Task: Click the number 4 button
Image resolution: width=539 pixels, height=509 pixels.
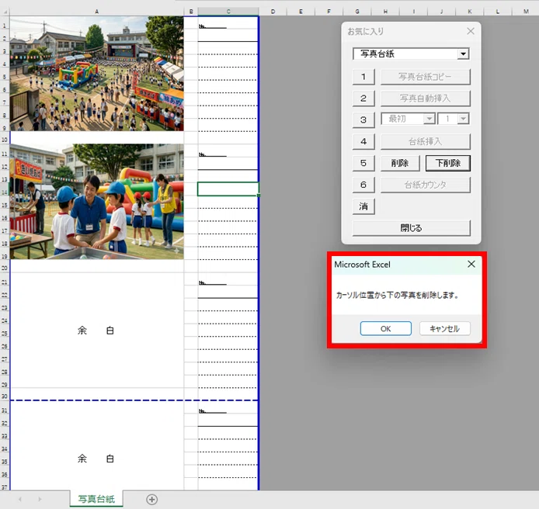Action: pos(363,141)
